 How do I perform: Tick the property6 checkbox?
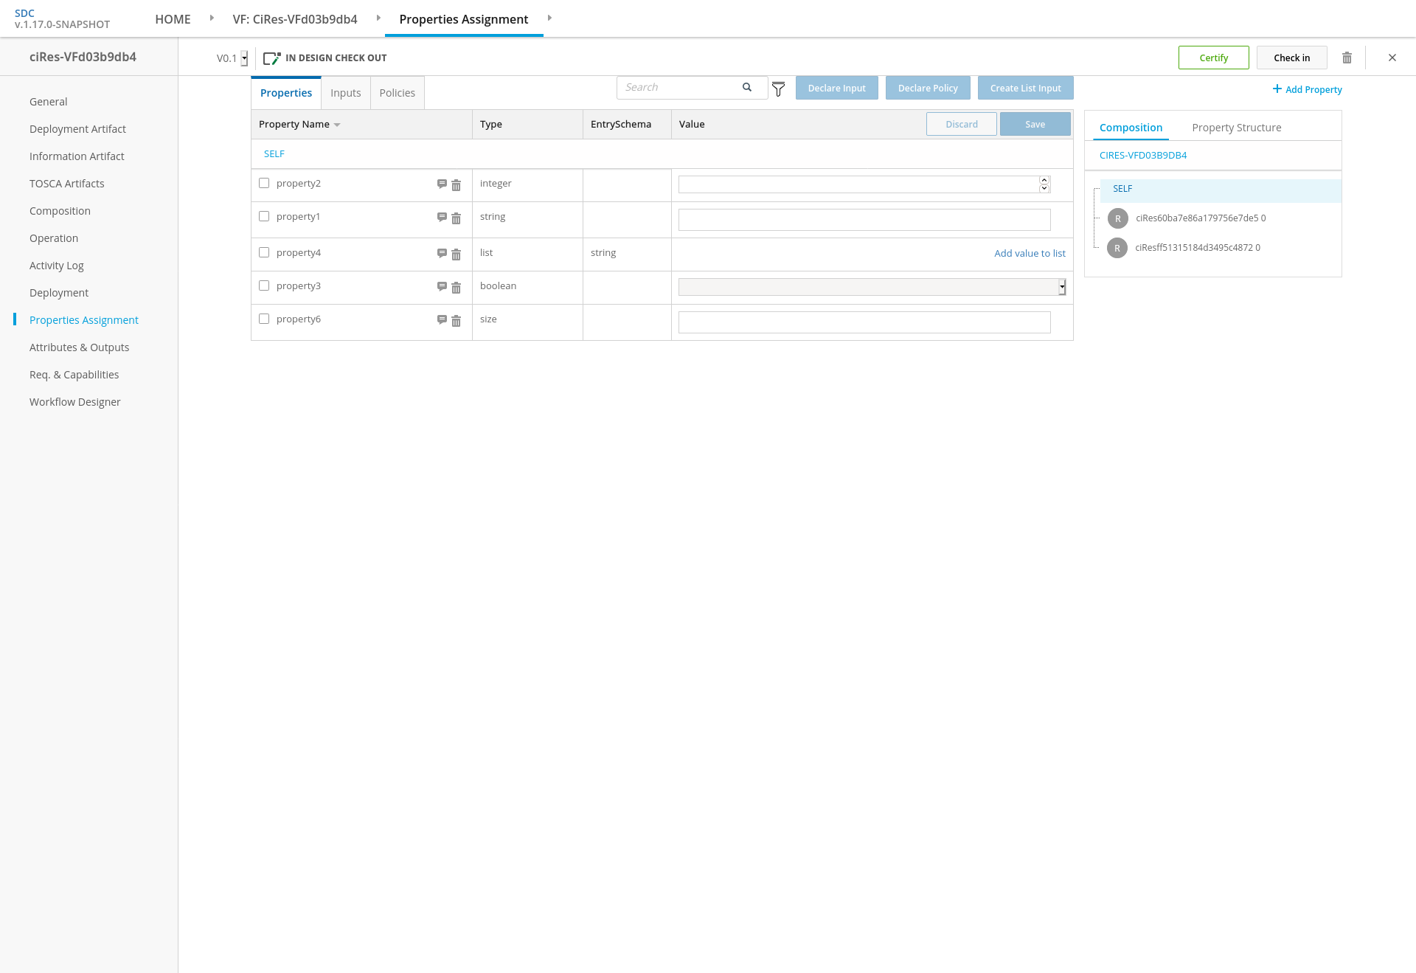[264, 319]
